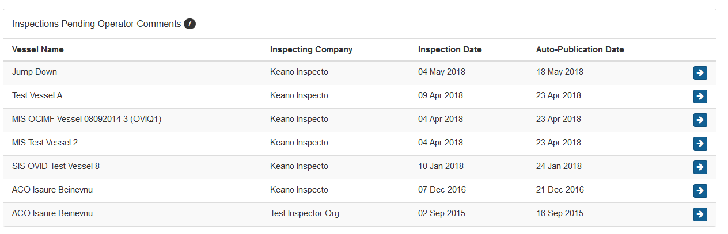The height and width of the screenshot is (234, 728).
Task: Select the 18 May 2018 auto-publication date
Action: (560, 72)
